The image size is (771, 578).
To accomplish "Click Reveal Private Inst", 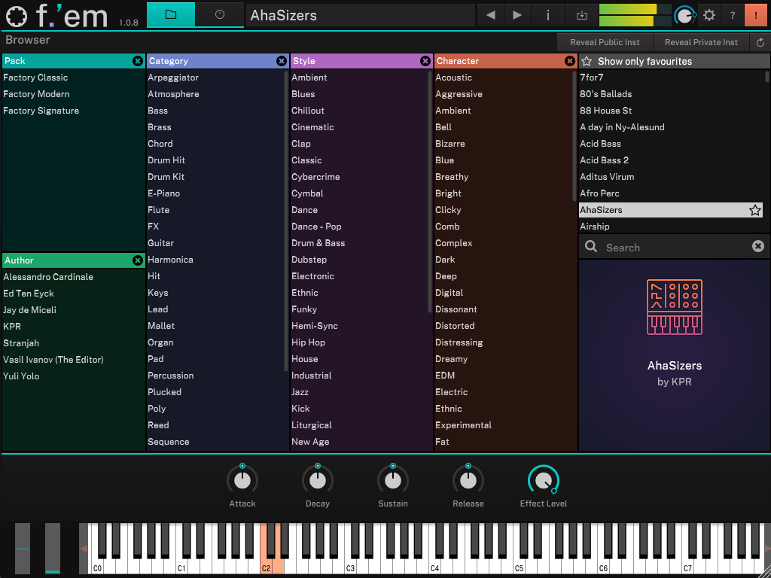I will click(701, 42).
